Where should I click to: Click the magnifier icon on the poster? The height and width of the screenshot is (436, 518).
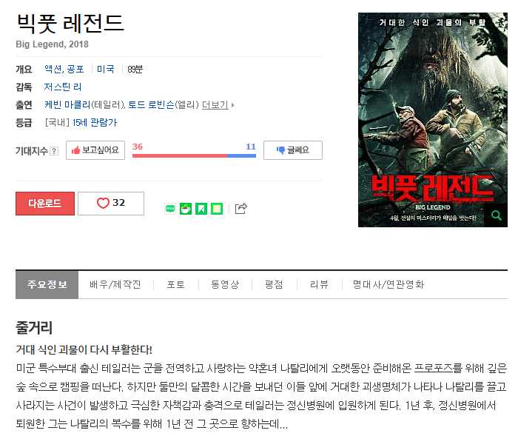coord(497,215)
